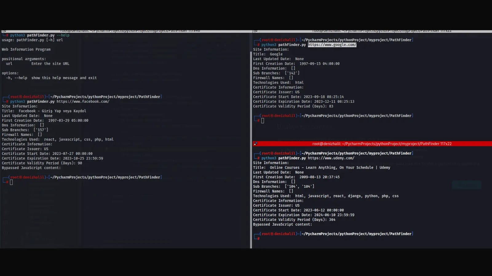Click the 'Title: Google' line
492x276 pixels.
pyautogui.click(x=268, y=54)
